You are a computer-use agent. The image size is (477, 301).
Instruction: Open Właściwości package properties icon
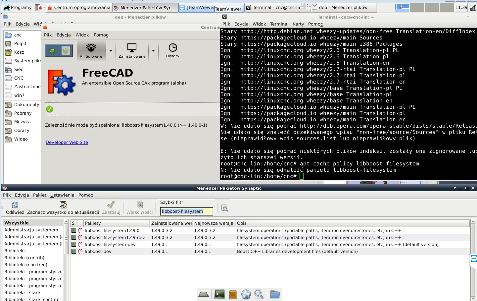point(140,205)
